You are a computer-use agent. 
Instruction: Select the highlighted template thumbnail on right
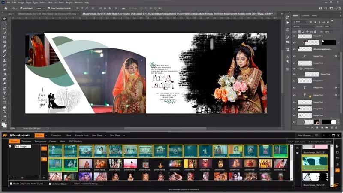click(x=315, y=163)
